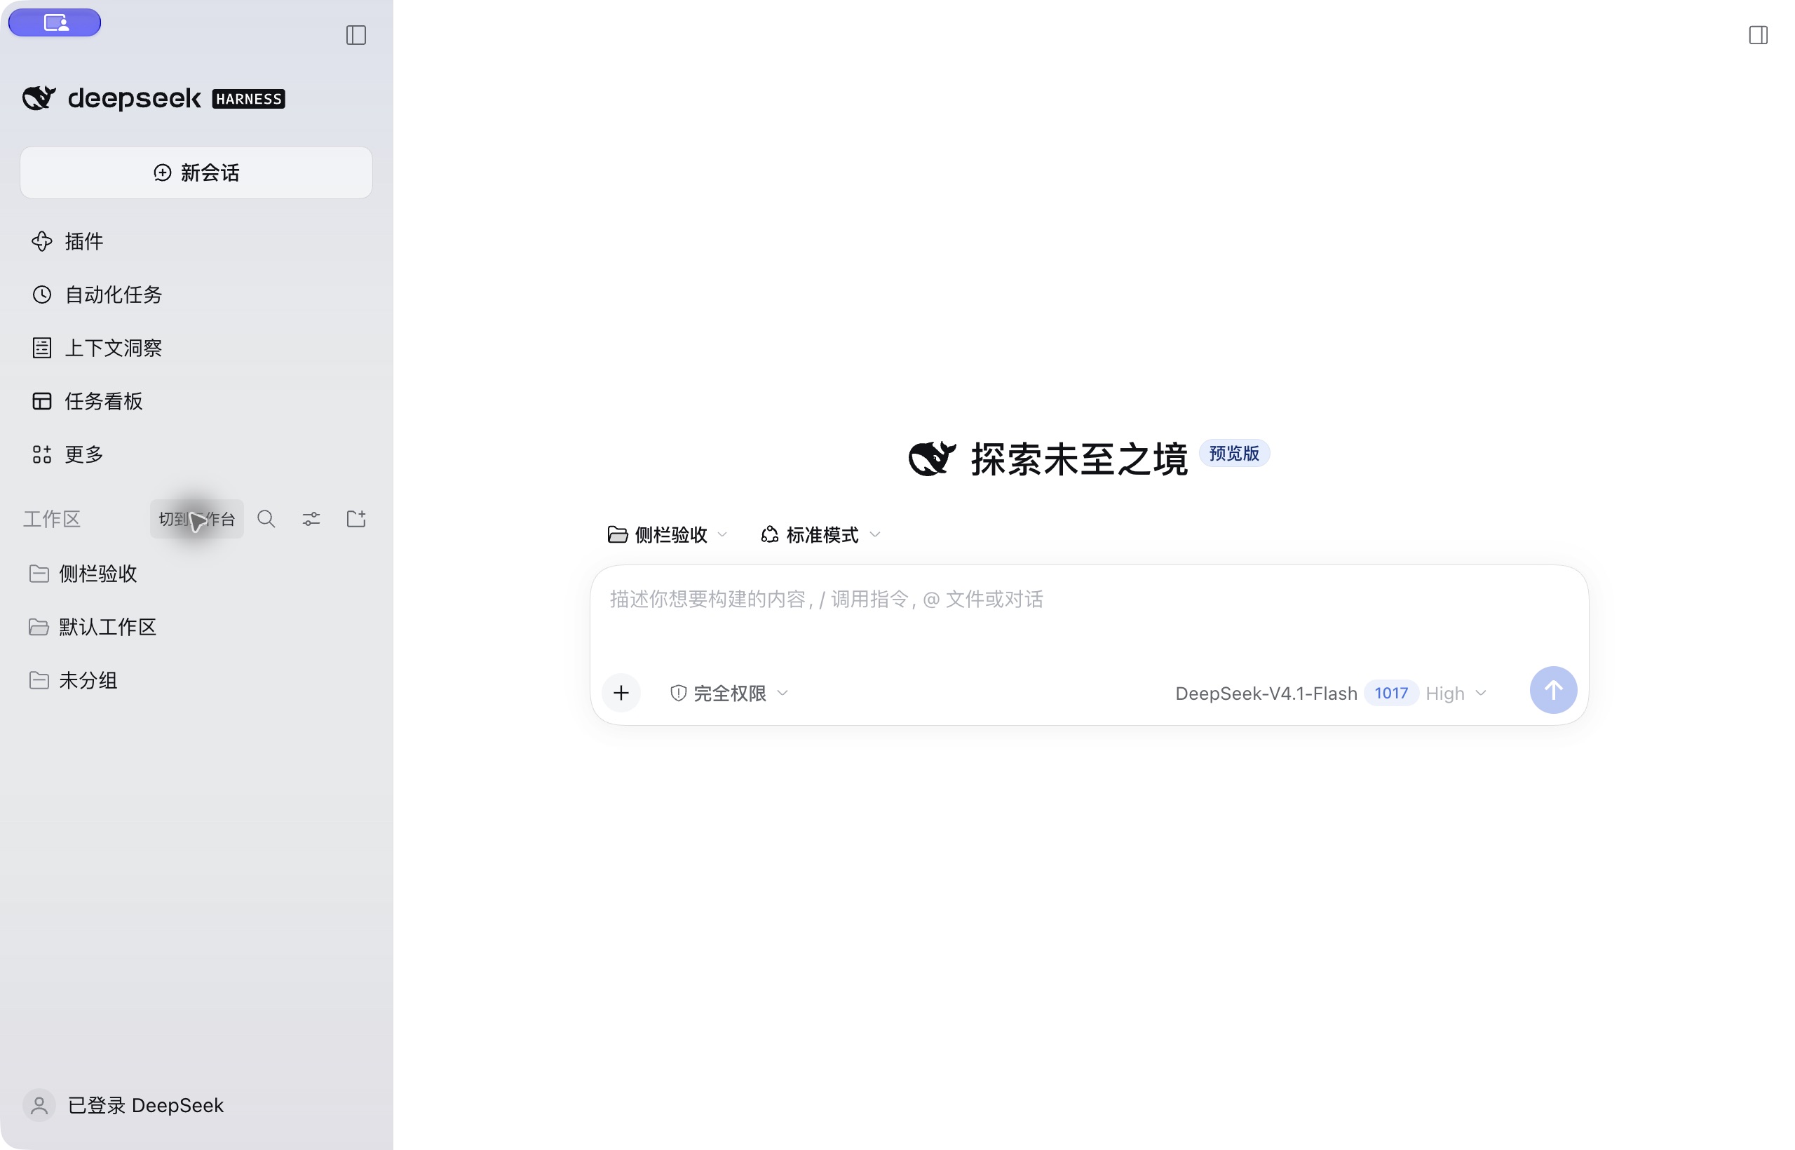The height and width of the screenshot is (1150, 1795).
Task: Open the 标准模式 mode dropdown
Action: (x=820, y=534)
